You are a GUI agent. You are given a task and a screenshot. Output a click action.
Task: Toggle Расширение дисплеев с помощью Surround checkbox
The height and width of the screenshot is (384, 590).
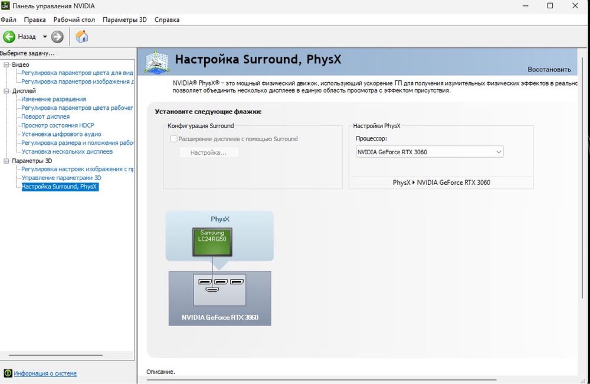[174, 139]
